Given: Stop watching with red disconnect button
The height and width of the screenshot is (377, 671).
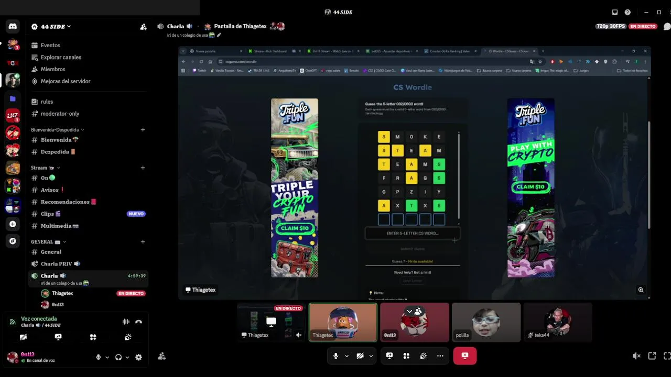Looking at the screenshot, I should (465, 356).
